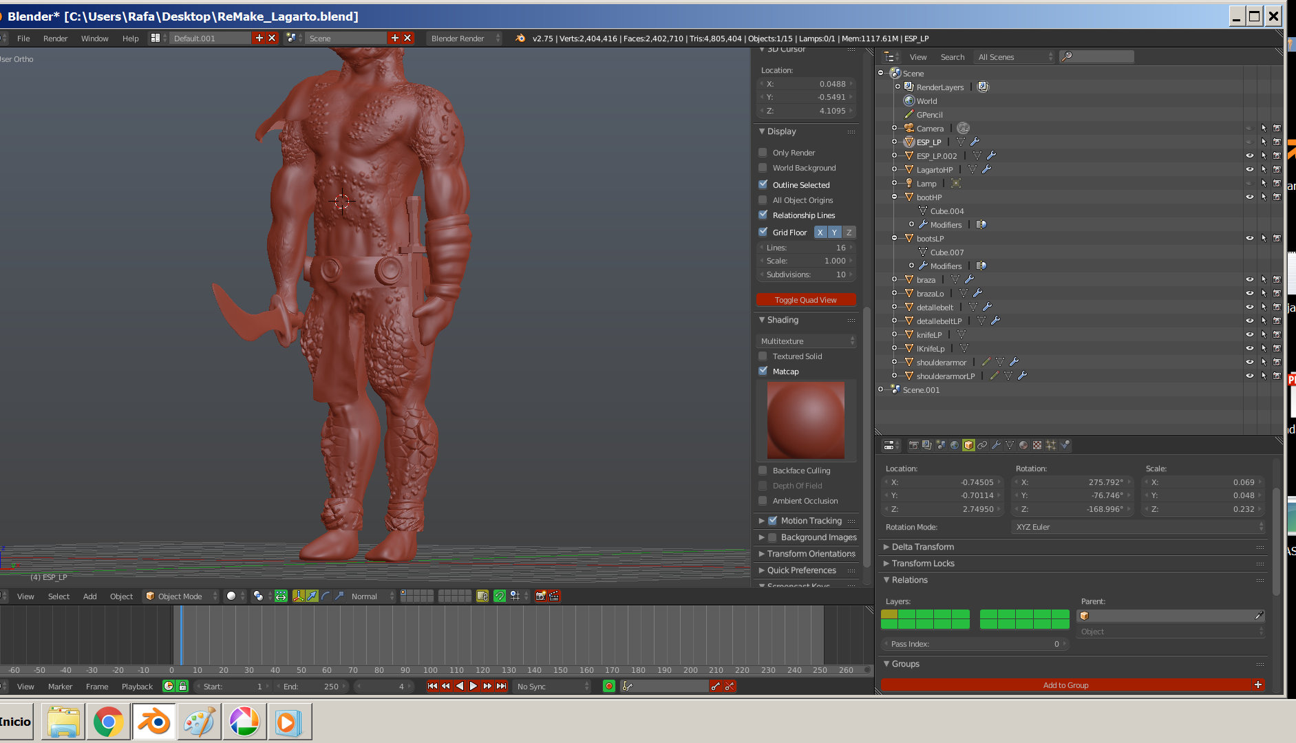Open the Blender Render engine dropdown
Screen dimensions: 1296x743
click(x=464, y=39)
